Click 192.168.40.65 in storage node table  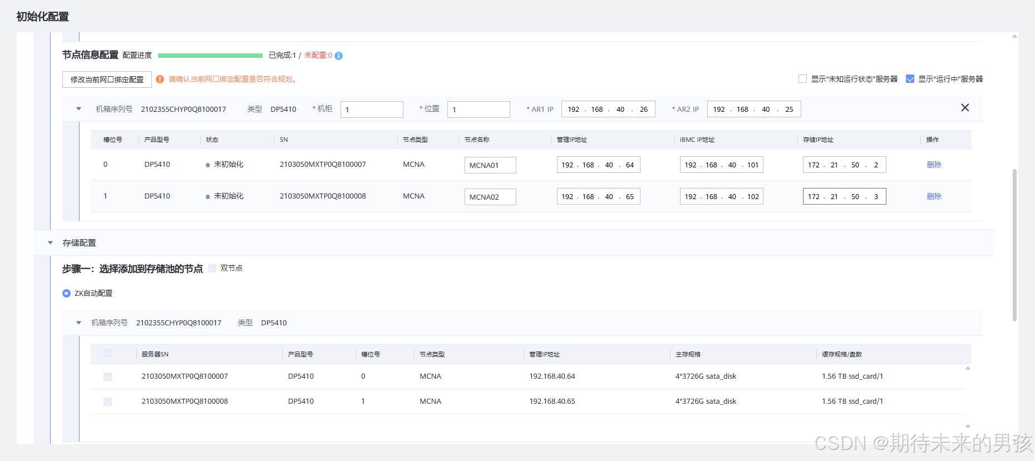click(552, 401)
